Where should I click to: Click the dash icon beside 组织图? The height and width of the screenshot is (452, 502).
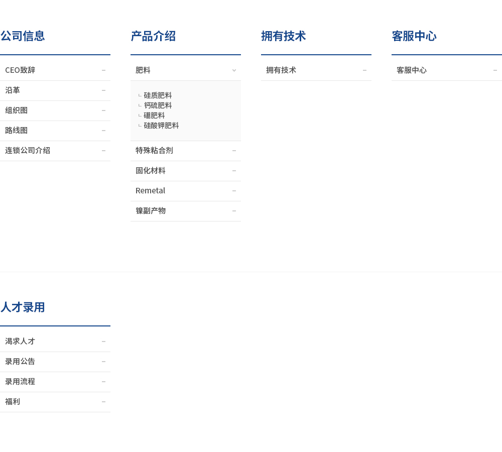103,110
